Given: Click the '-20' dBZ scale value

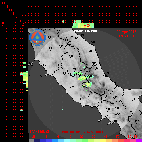Looking at the screenshot, I should pos(33,137).
